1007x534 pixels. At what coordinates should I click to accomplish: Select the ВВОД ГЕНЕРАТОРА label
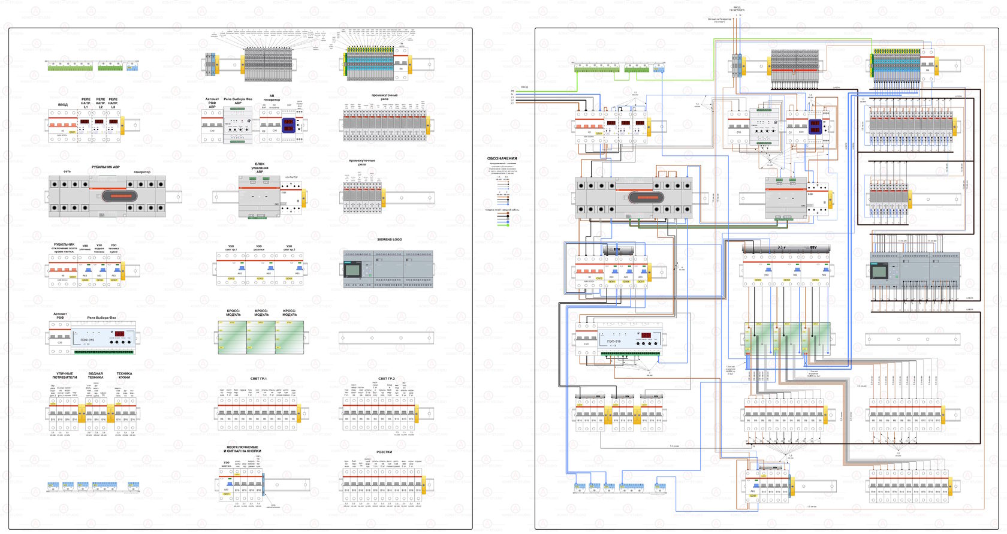pyautogui.click(x=737, y=8)
